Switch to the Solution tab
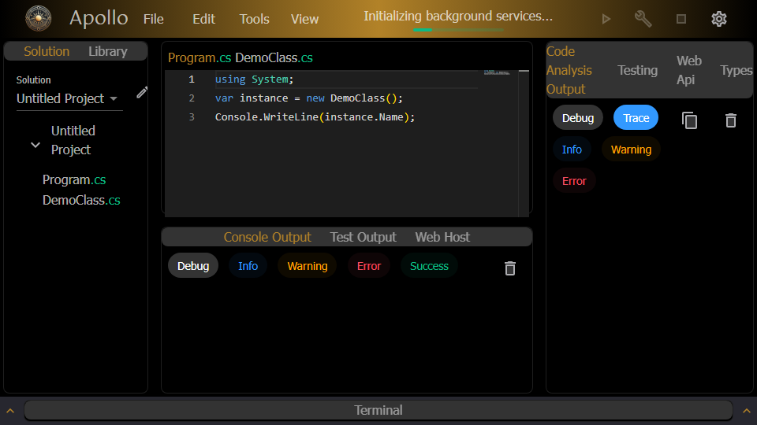This screenshot has width=757, height=425. point(47,51)
